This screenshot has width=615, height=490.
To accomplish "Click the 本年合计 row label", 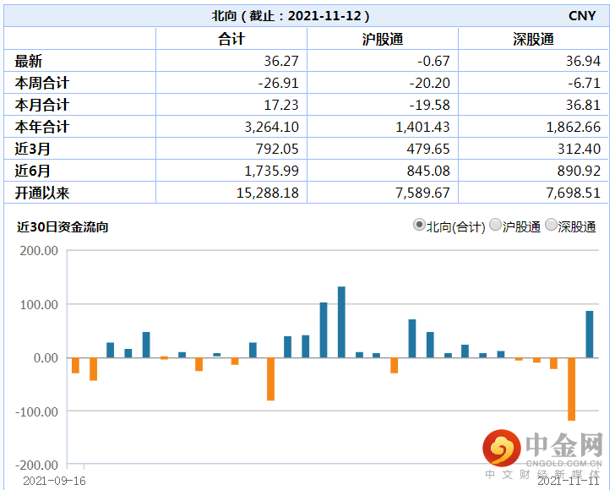I will [42, 127].
